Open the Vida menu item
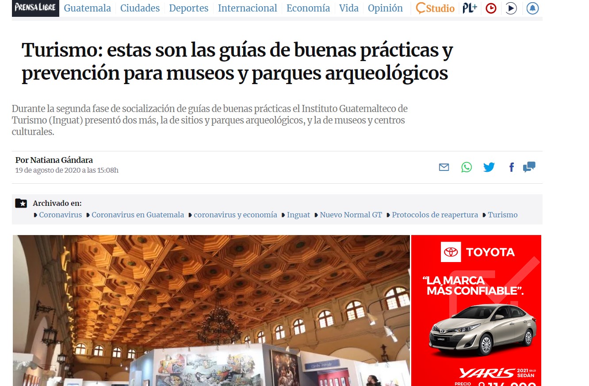The image size is (589, 386). coord(349,8)
